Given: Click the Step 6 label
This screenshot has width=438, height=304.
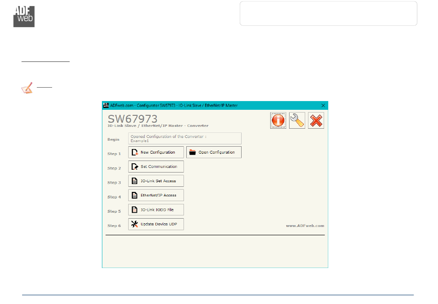Looking at the screenshot, I should 114,226.
